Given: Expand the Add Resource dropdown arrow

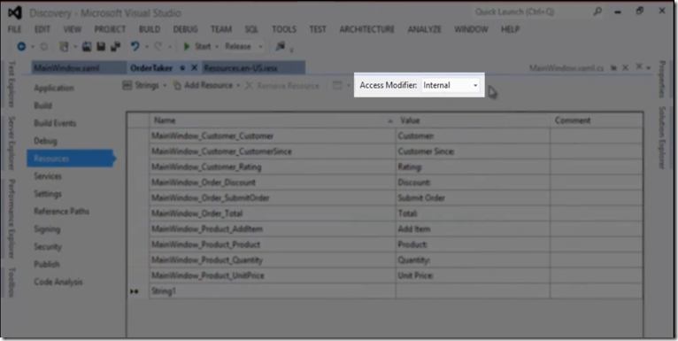Looking at the screenshot, I should click(238, 86).
